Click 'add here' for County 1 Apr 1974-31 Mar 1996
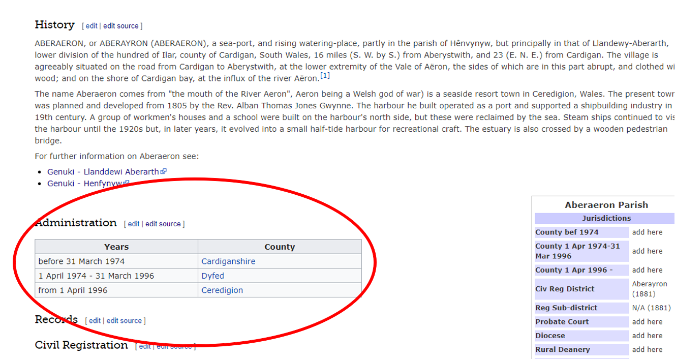Viewport: 675px width, 359px height. tap(647, 251)
